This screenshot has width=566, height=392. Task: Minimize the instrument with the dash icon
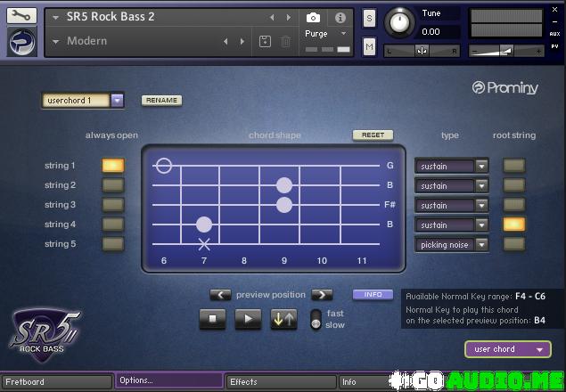pos(554,21)
